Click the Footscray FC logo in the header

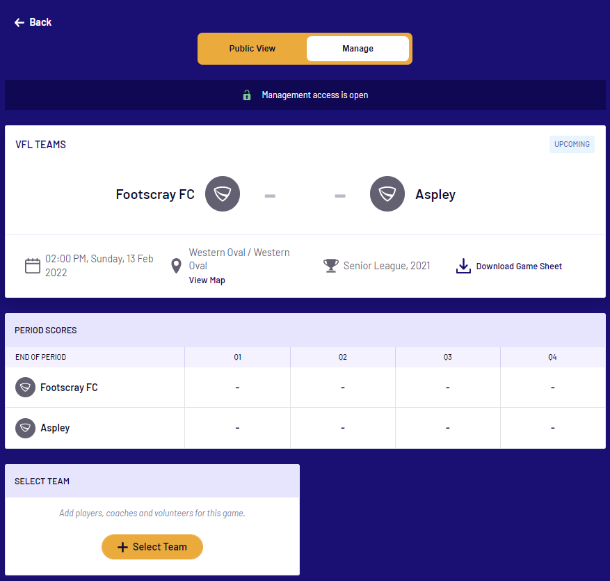pos(223,194)
